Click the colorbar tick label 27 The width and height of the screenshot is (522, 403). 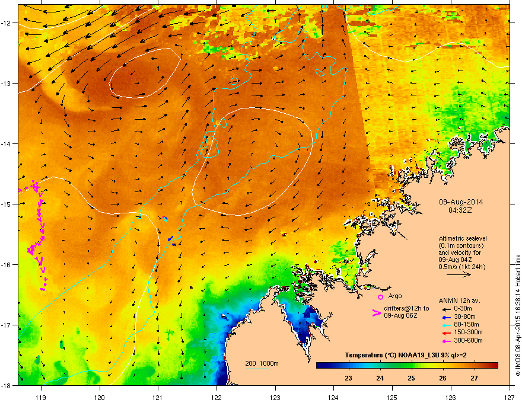coord(474,378)
